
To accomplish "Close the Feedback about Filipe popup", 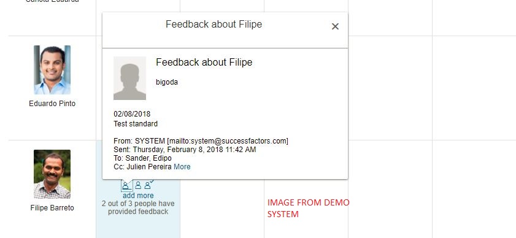I will tap(335, 26).
